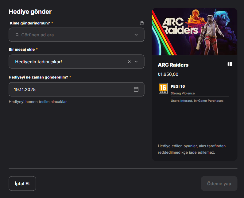Click the help icon beside Kime gönderiyorsun
244x198 pixels.
pyautogui.click(x=141, y=23)
